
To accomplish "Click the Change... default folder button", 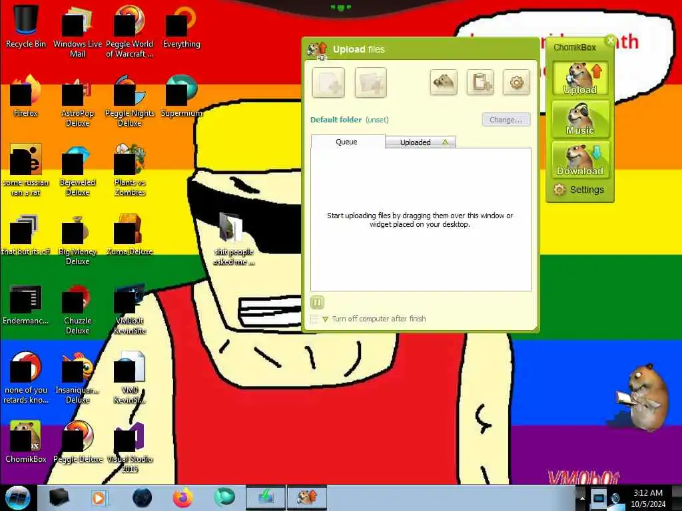I will pyautogui.click(x=506, y=120).
